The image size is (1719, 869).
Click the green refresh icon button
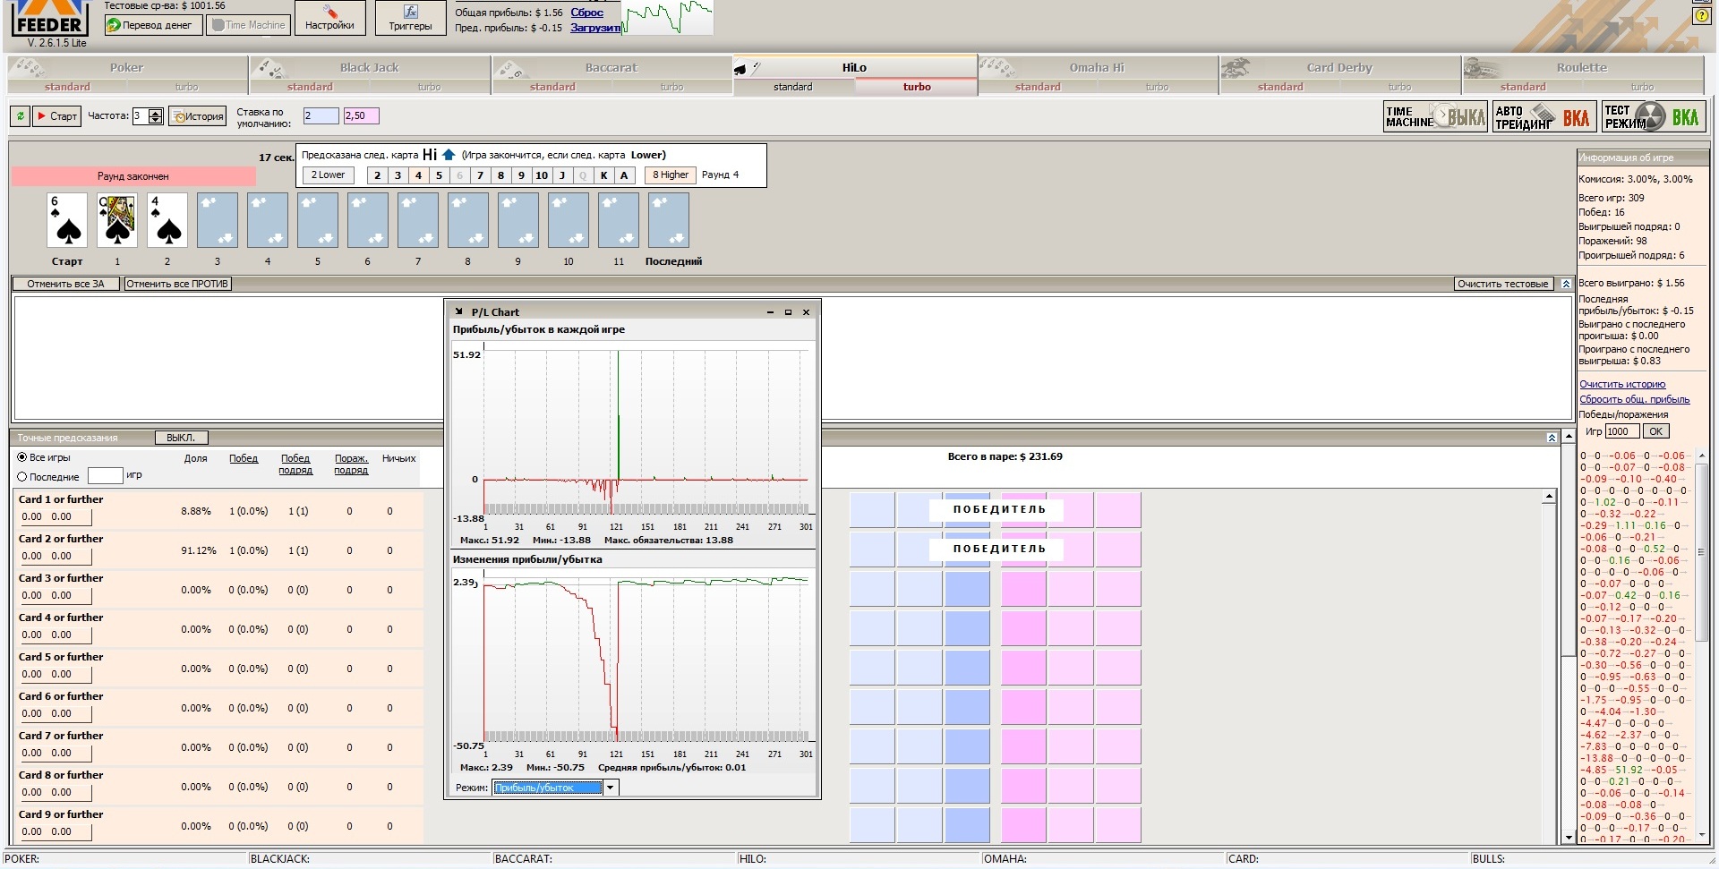pos(20,116)
